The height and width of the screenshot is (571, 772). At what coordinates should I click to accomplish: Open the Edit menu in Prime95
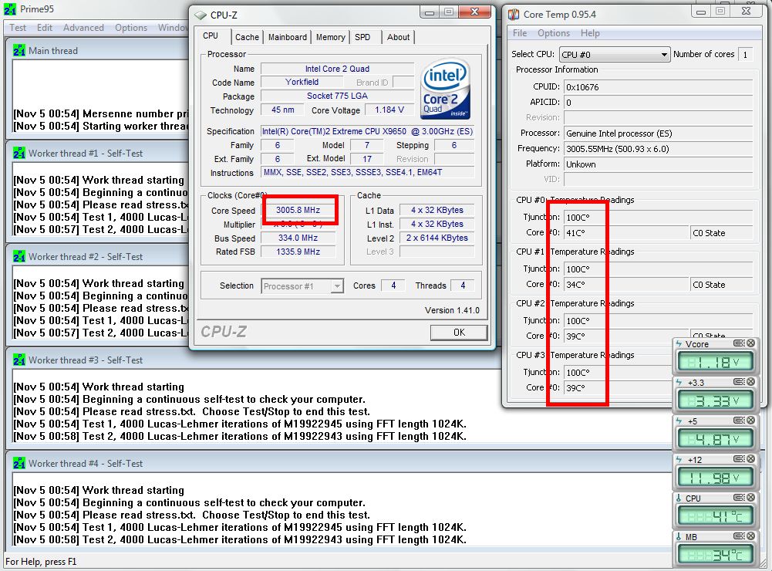point(44,28)
